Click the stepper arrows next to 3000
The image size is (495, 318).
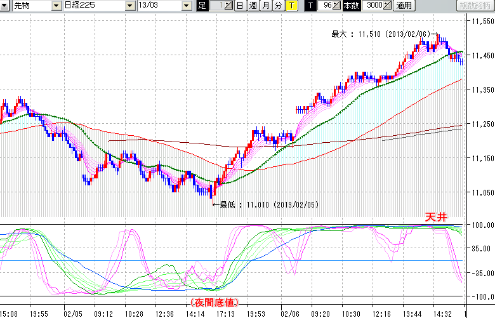(x=388, y=6)
